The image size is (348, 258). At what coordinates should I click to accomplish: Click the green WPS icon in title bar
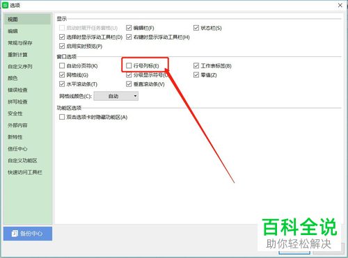(x=5, y=5)
